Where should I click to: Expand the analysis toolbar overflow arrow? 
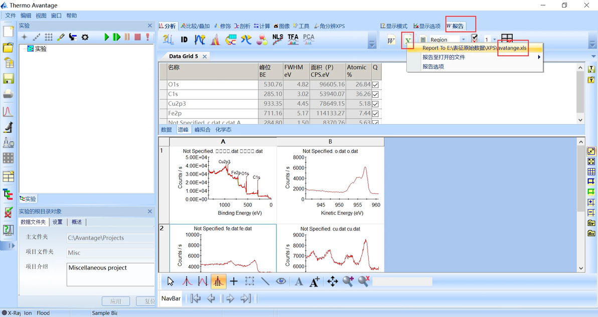click(372, 44)
